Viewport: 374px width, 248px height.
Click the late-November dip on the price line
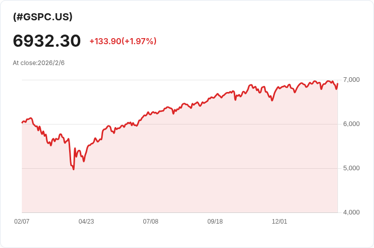tap(272, 101)
